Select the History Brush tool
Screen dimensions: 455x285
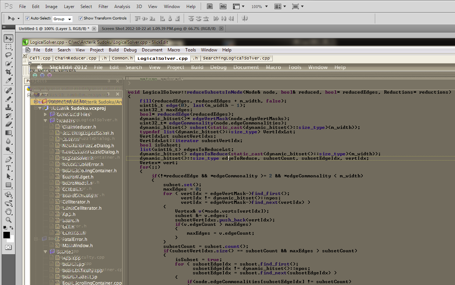tap(8, 116)
